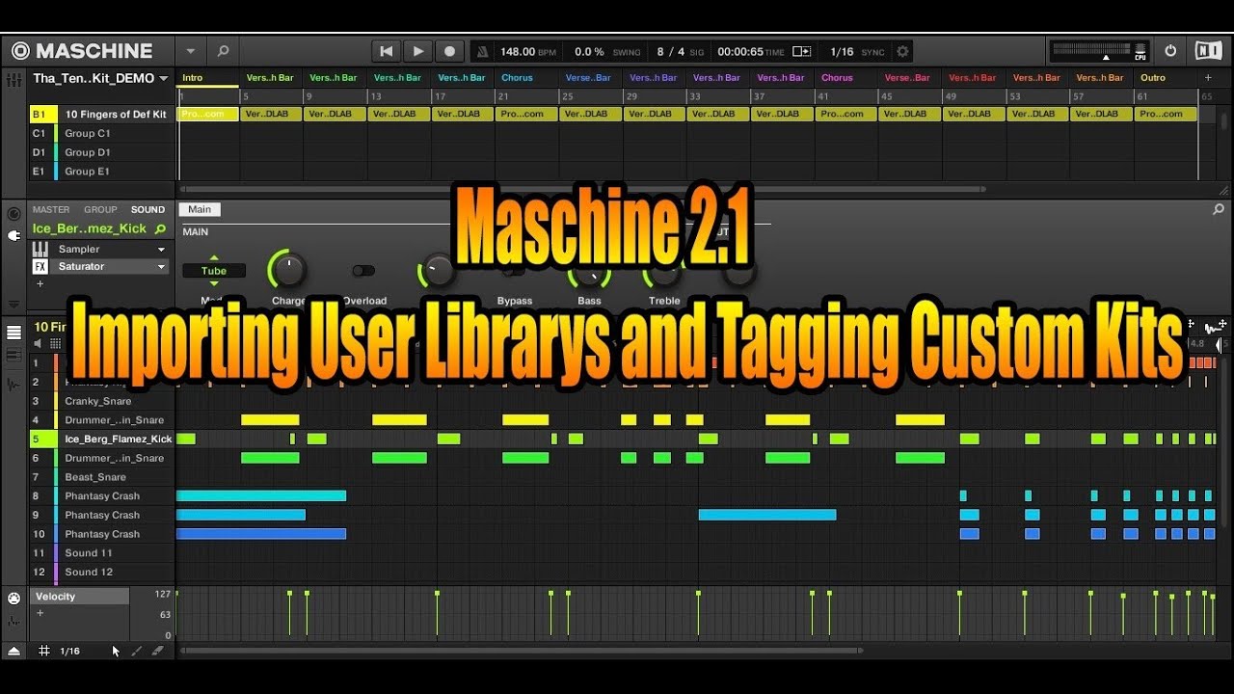Select Group D1
The width and height of the screenshot is (1234, 694).
102,152
